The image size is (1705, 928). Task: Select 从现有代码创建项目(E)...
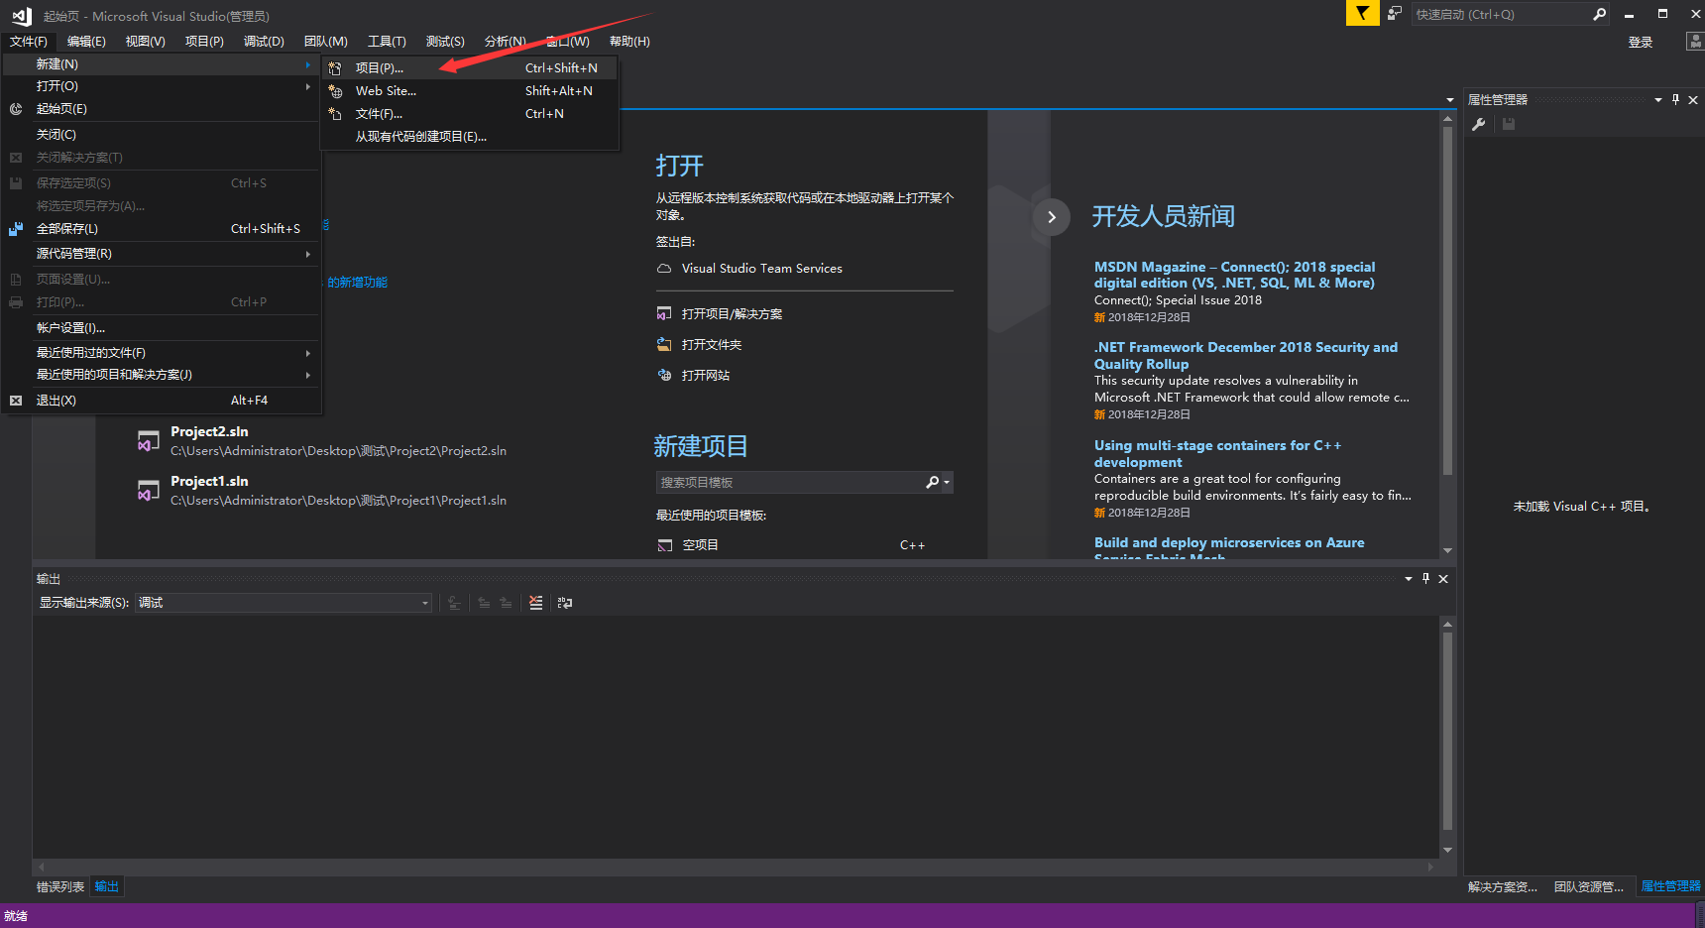coord(470,137)
